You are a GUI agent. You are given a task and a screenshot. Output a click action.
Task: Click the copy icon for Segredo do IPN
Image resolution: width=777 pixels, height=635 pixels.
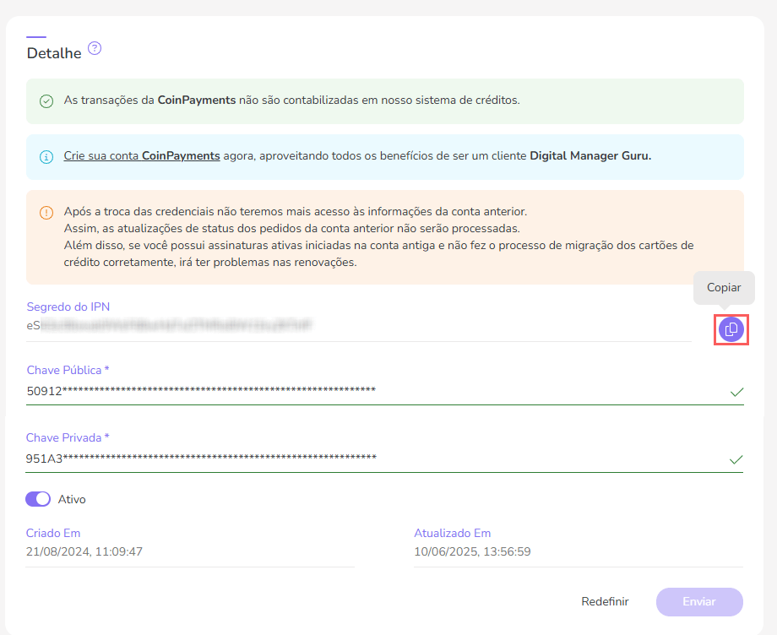(730, 329)
